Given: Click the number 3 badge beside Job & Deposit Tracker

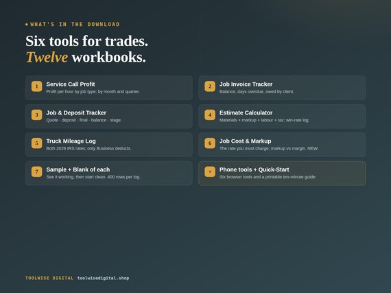Looking at the screenshot, I should (36, 115).
